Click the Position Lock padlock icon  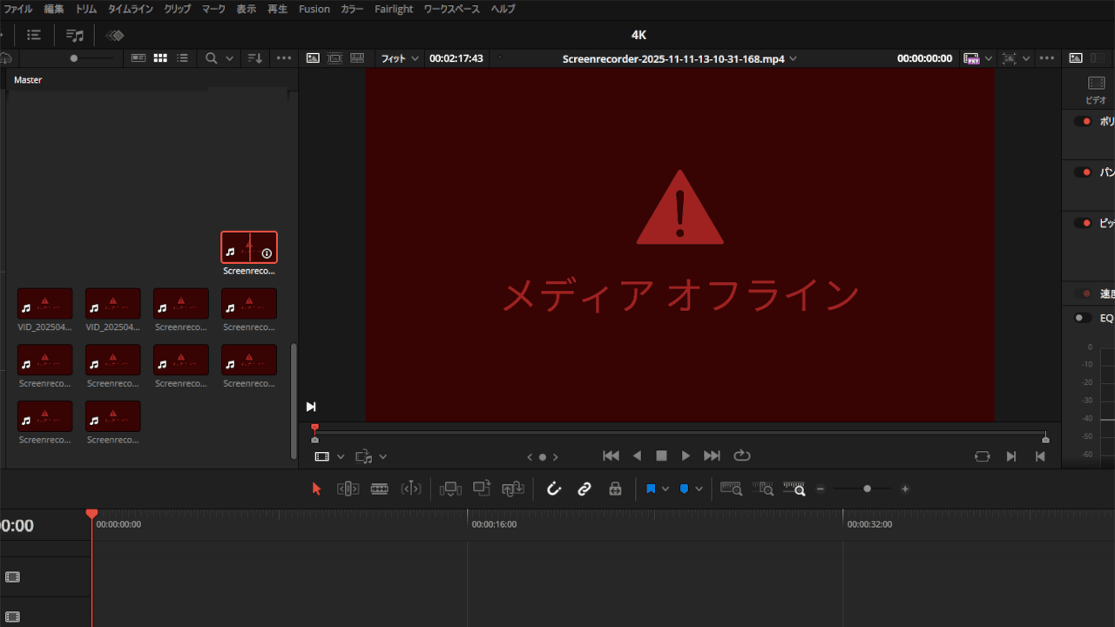pos(615,489)
